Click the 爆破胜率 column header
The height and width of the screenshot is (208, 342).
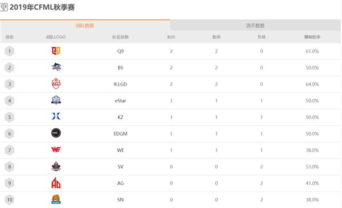tap(312, 37)
